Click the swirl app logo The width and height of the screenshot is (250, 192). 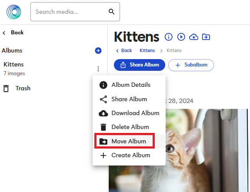click(x=14, y=12)
